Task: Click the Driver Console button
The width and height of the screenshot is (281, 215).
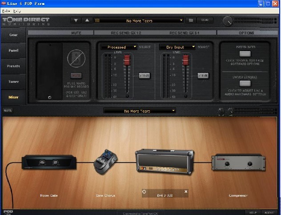Action: 245,83
